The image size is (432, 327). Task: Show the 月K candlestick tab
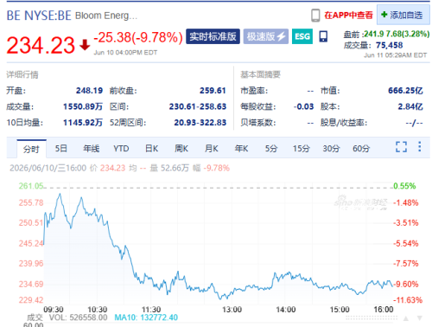[212, 149]
